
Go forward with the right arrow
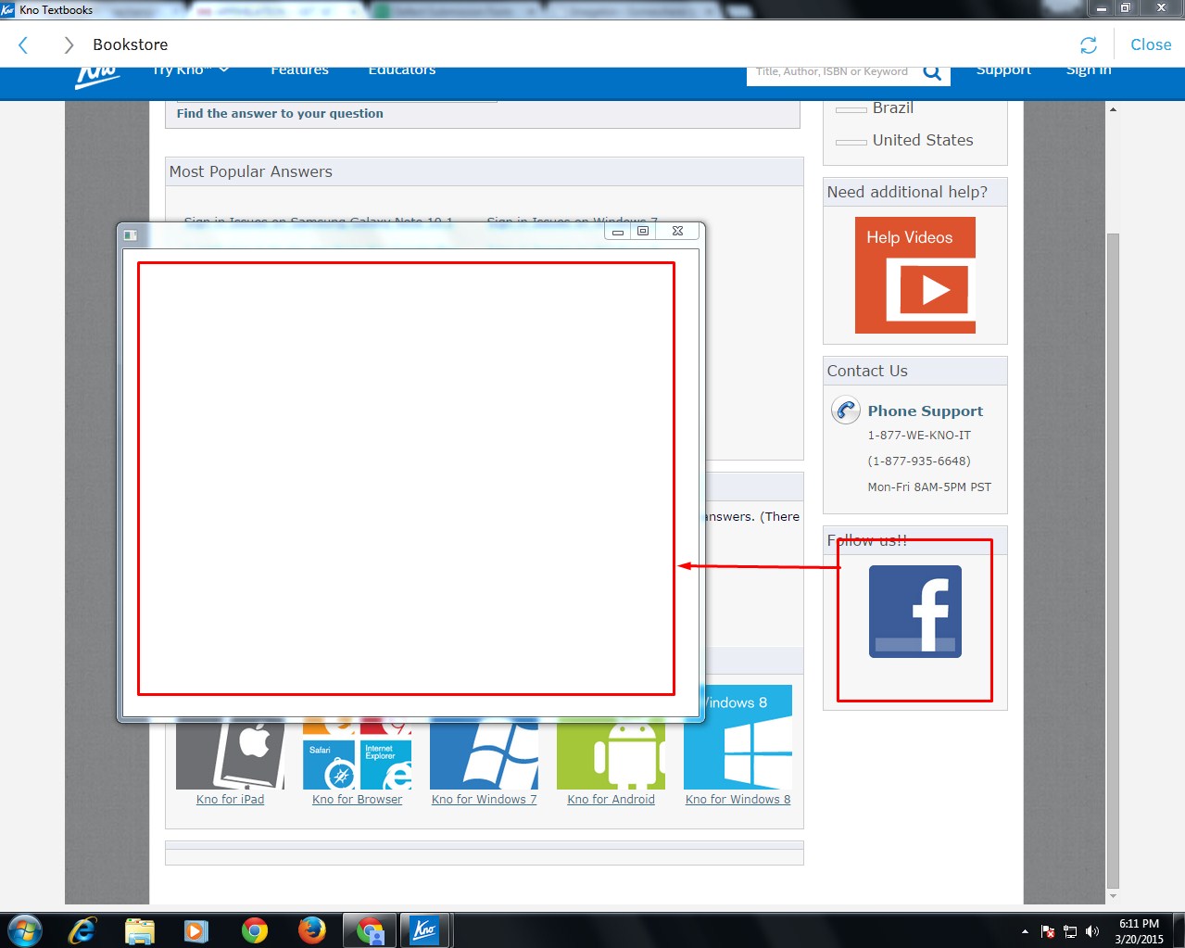point(69,44)
